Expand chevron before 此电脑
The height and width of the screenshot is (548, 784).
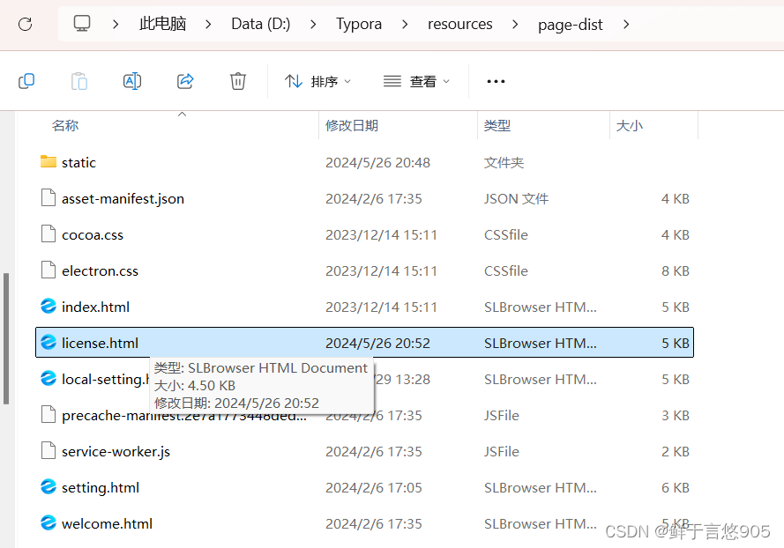click(116, 24)
